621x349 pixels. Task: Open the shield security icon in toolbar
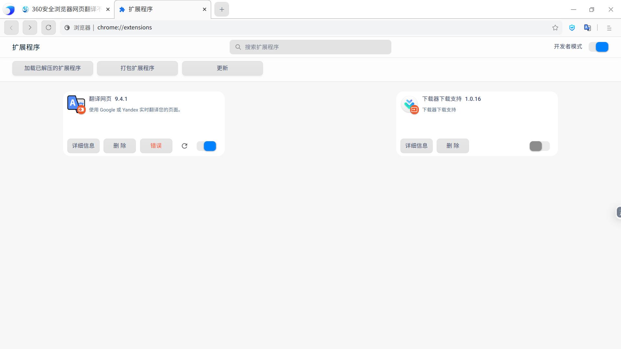[572, 28]
